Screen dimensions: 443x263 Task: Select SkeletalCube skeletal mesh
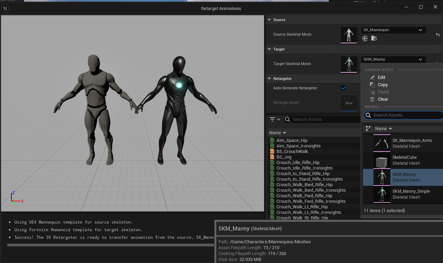point(403,160)
